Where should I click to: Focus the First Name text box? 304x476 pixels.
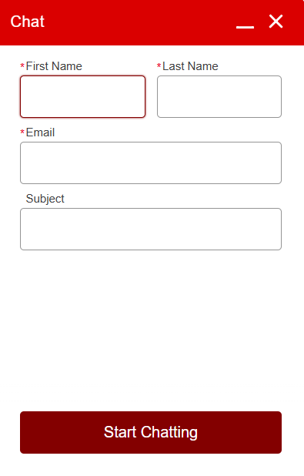click(x=83, y=96)
